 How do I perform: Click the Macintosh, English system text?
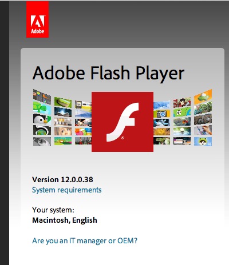[65, 220]
